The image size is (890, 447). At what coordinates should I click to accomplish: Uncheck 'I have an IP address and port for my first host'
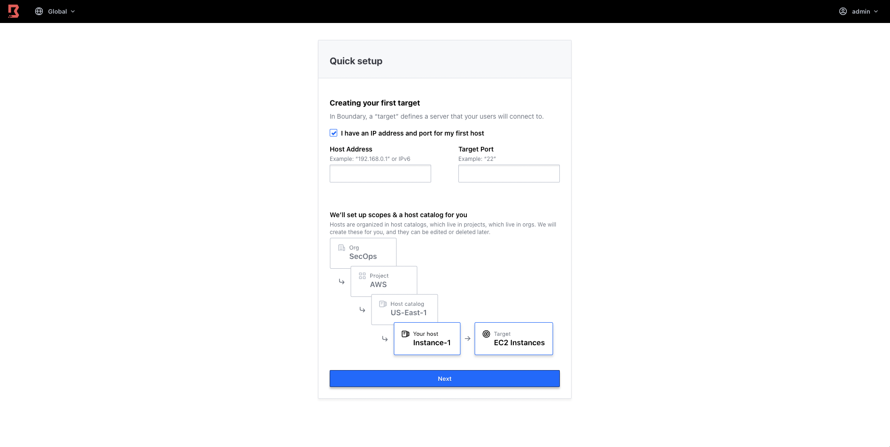tap(333, 133)
